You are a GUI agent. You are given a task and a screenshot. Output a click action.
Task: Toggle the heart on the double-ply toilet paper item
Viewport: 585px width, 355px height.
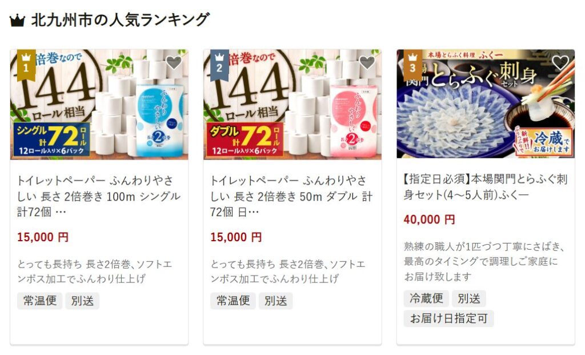[x=367, y=63]
